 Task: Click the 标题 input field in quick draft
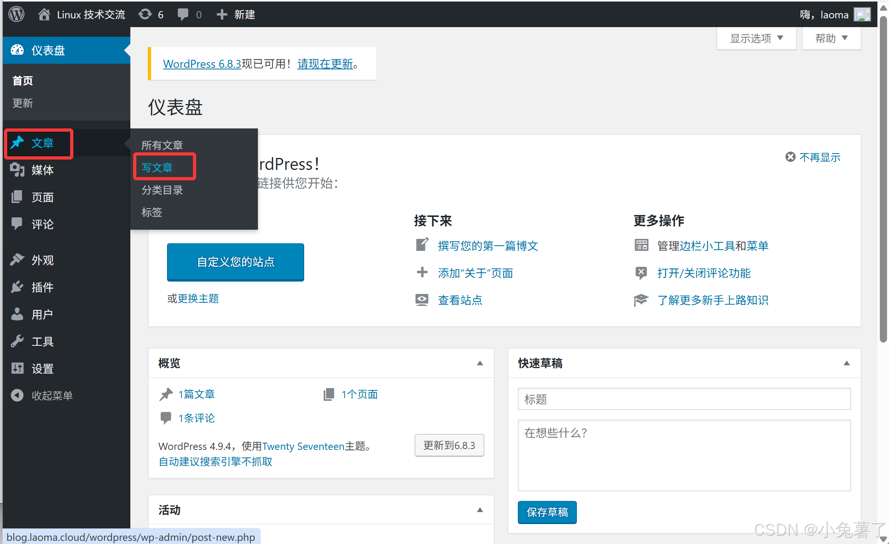684,399
